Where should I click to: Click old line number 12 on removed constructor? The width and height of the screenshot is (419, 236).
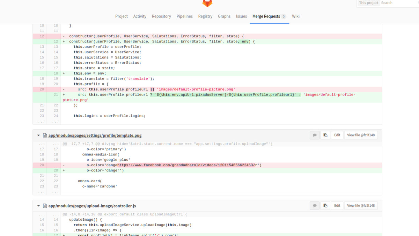tap(42, 36)
